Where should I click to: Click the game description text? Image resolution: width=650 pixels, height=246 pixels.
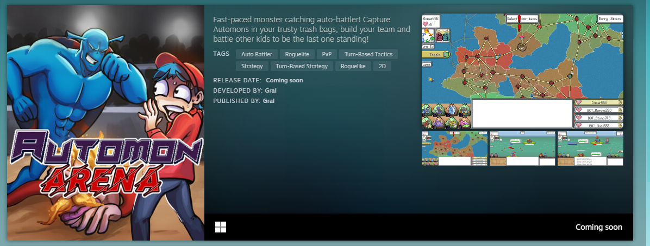[312, 29]
